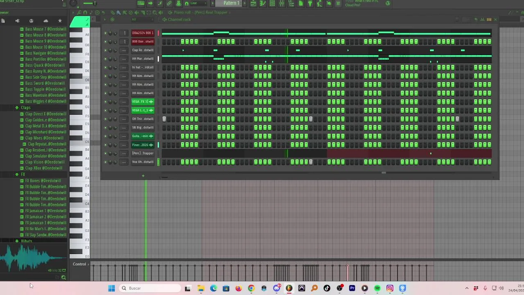The width and height of the screenshot is (524, 295).
Task: Open TikTok from taskbar
Action: (327, 288)
